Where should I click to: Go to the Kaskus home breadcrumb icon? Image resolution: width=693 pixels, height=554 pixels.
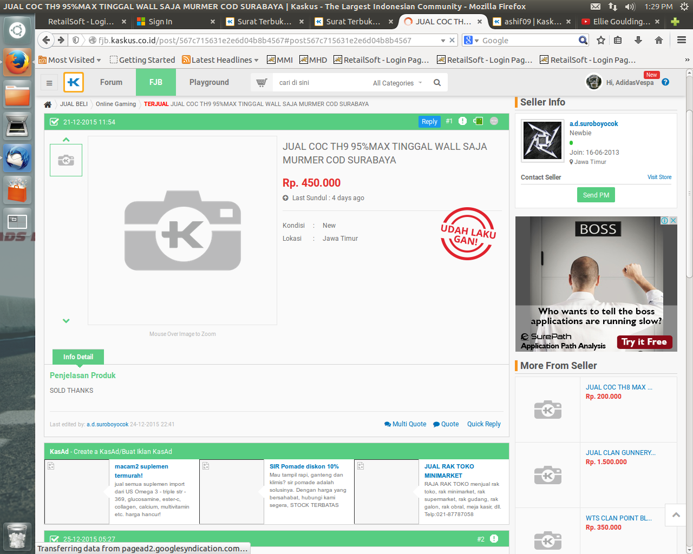[48, 104]
